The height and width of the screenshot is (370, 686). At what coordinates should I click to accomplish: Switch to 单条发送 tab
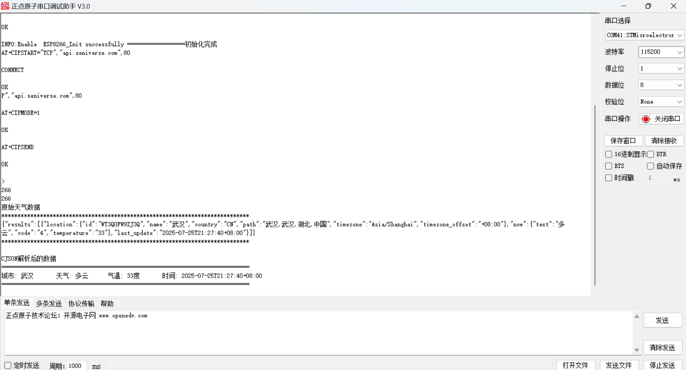(x=17, y=303)
